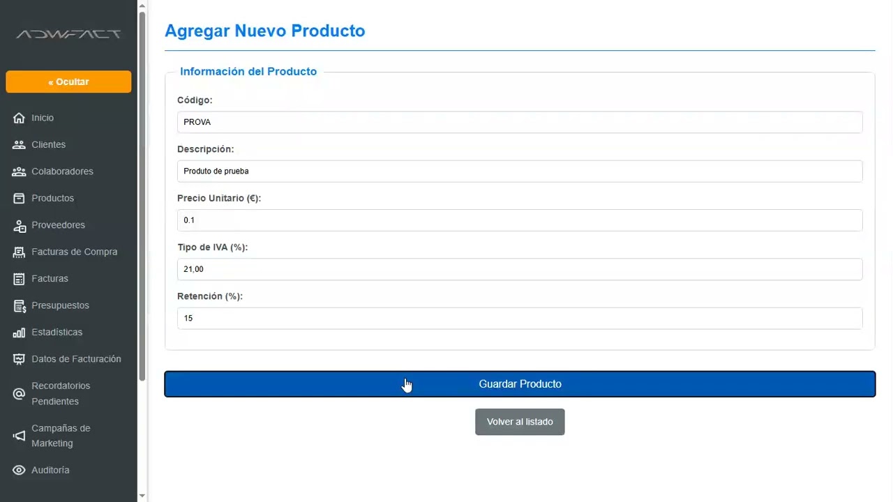The width and height of the screenshot is (893, 502).
Task: Click the Precio Unitario field
Action: coord(520,220)
